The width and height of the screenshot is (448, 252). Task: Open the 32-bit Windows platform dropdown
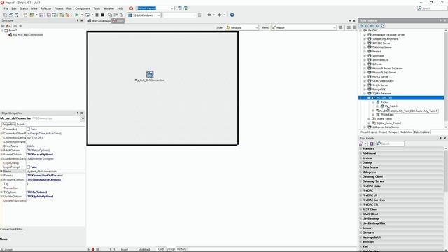pyautogui.click(x=159, y=15)
